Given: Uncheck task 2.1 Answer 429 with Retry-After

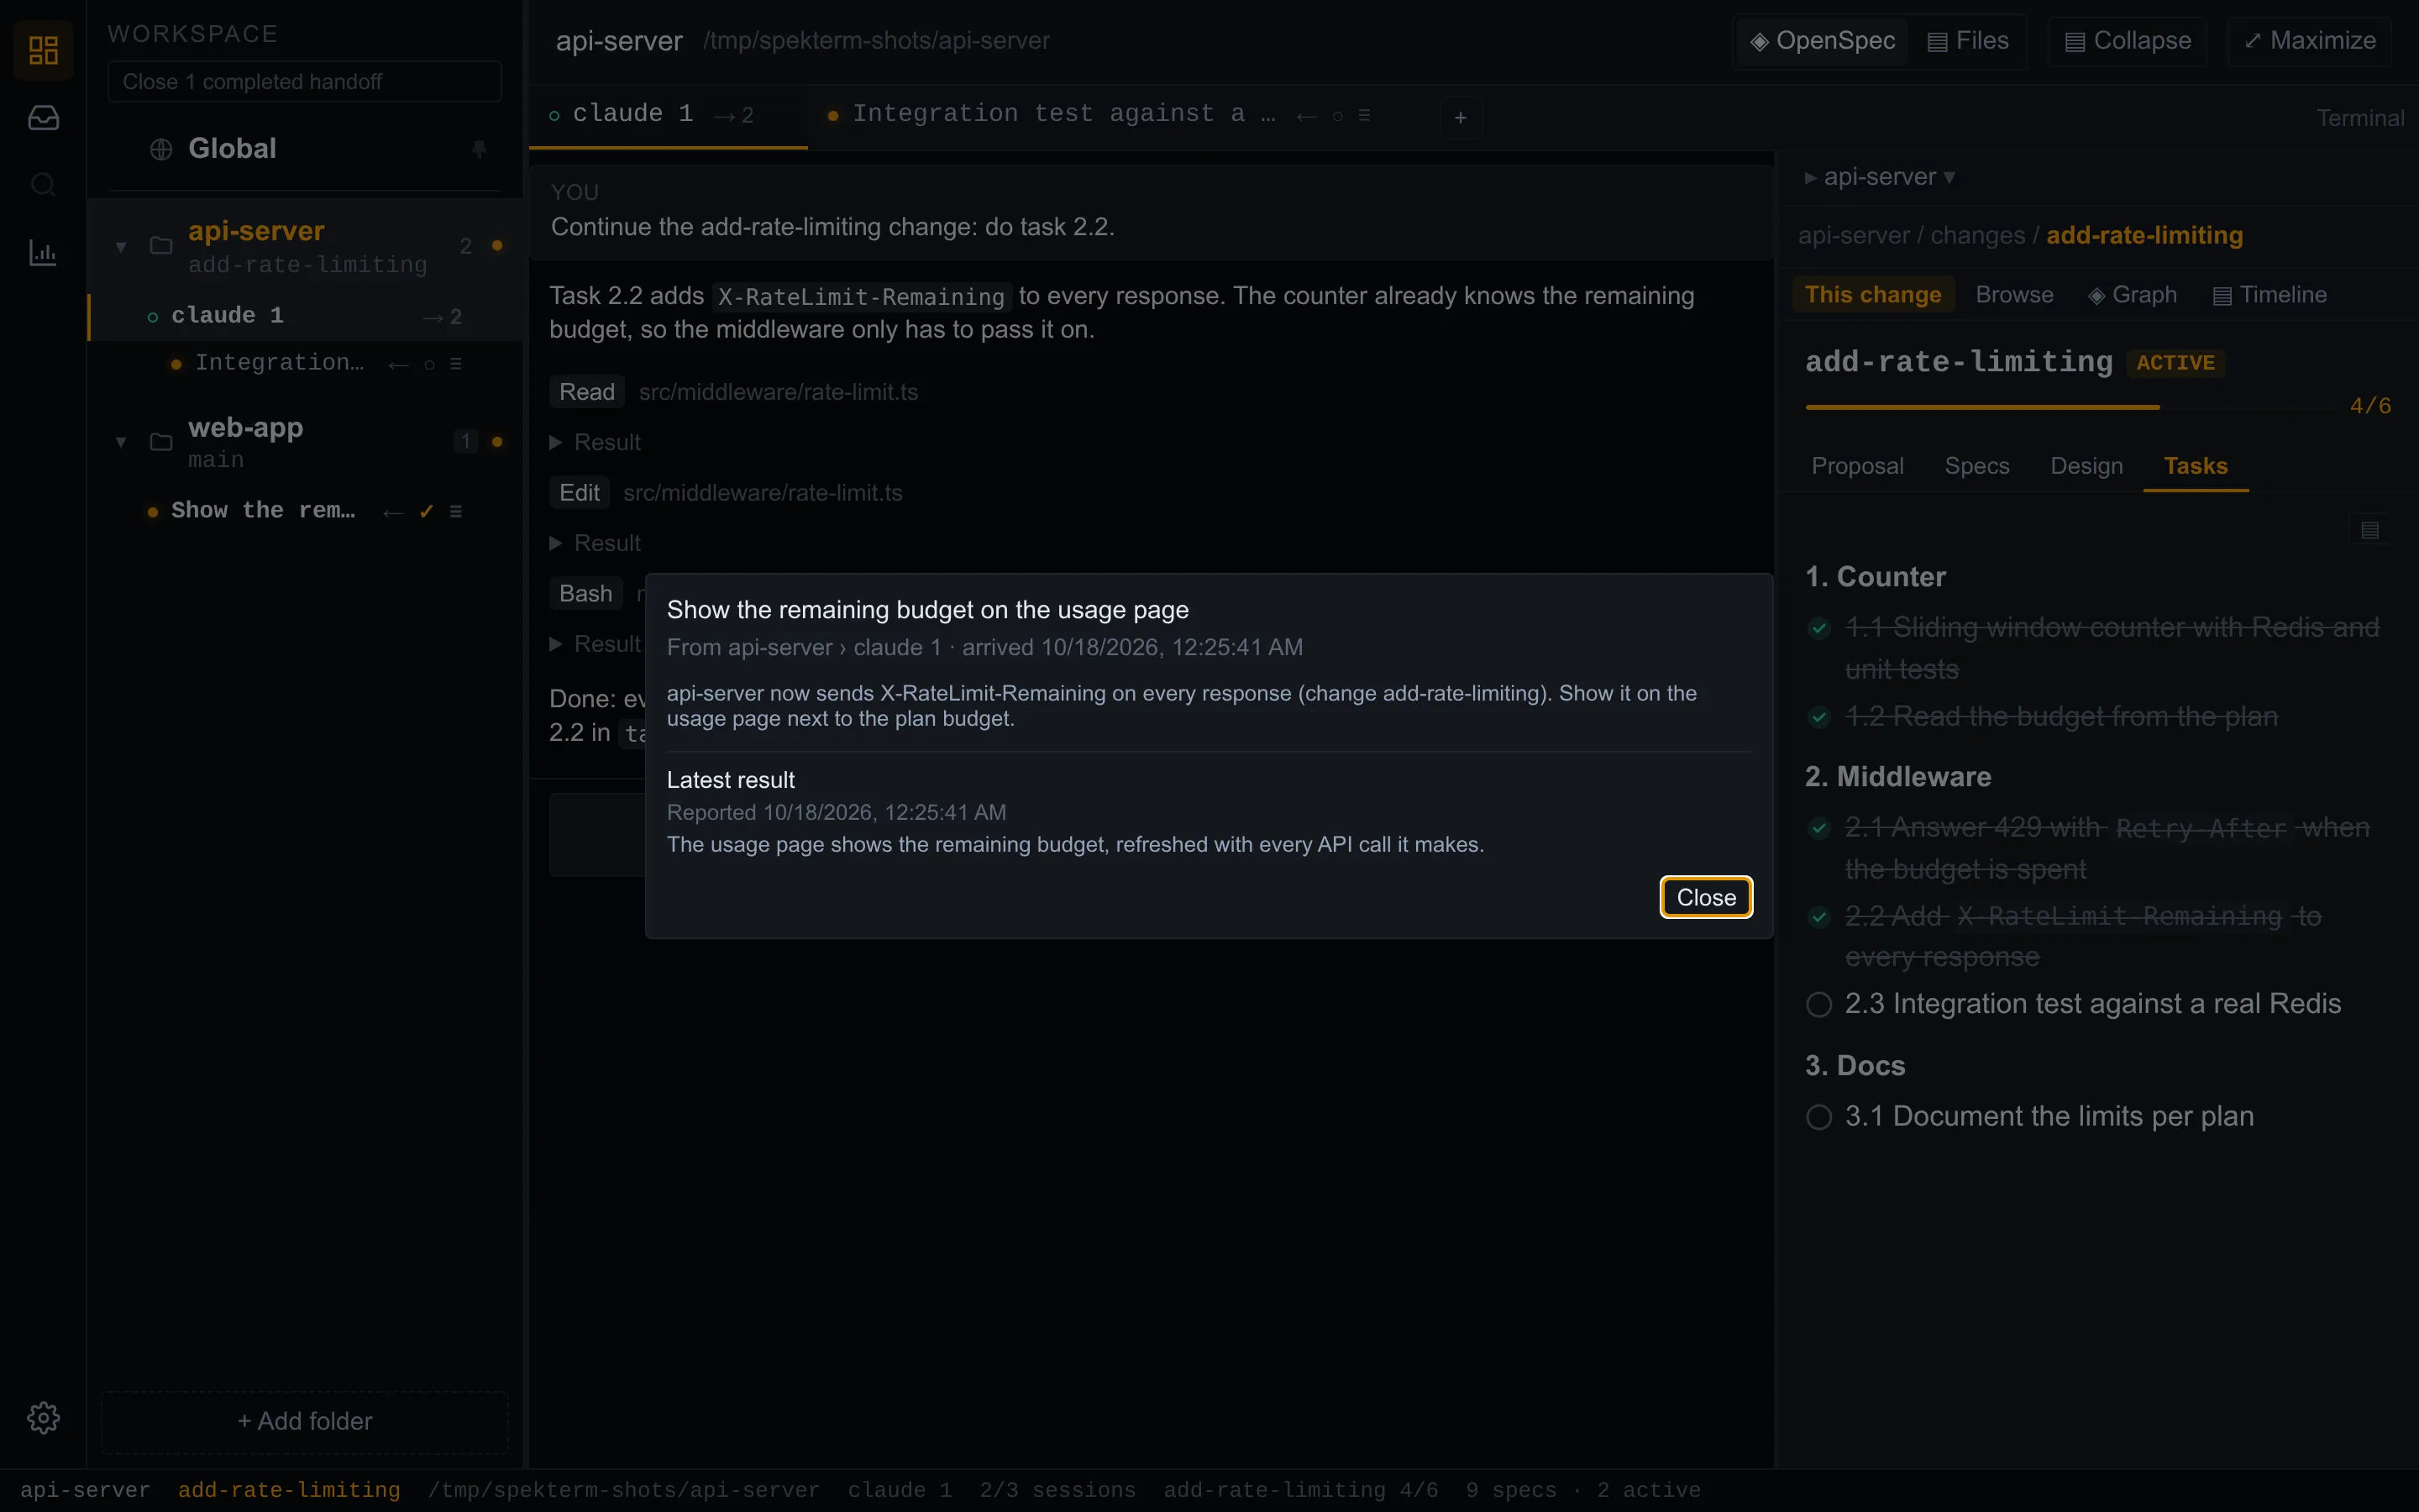Looking at the screenshot, I should (1819, 828).
